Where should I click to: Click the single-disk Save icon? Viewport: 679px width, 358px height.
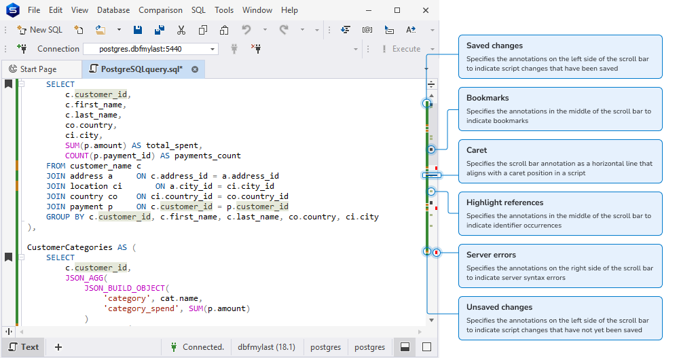click(x=138, y=29)
